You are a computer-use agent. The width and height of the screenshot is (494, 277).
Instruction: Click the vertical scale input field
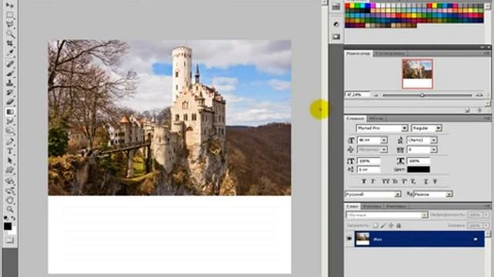pos(368,161)
